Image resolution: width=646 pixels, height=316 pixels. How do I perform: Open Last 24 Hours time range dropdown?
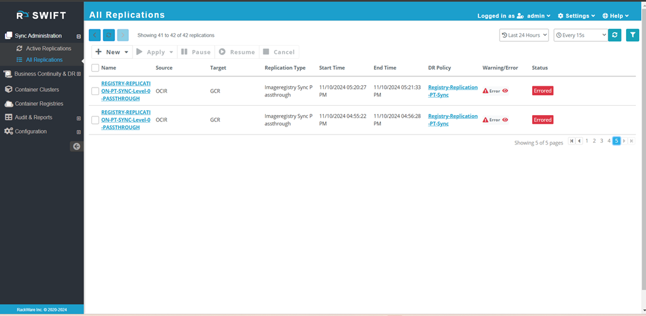pos(524,36)
